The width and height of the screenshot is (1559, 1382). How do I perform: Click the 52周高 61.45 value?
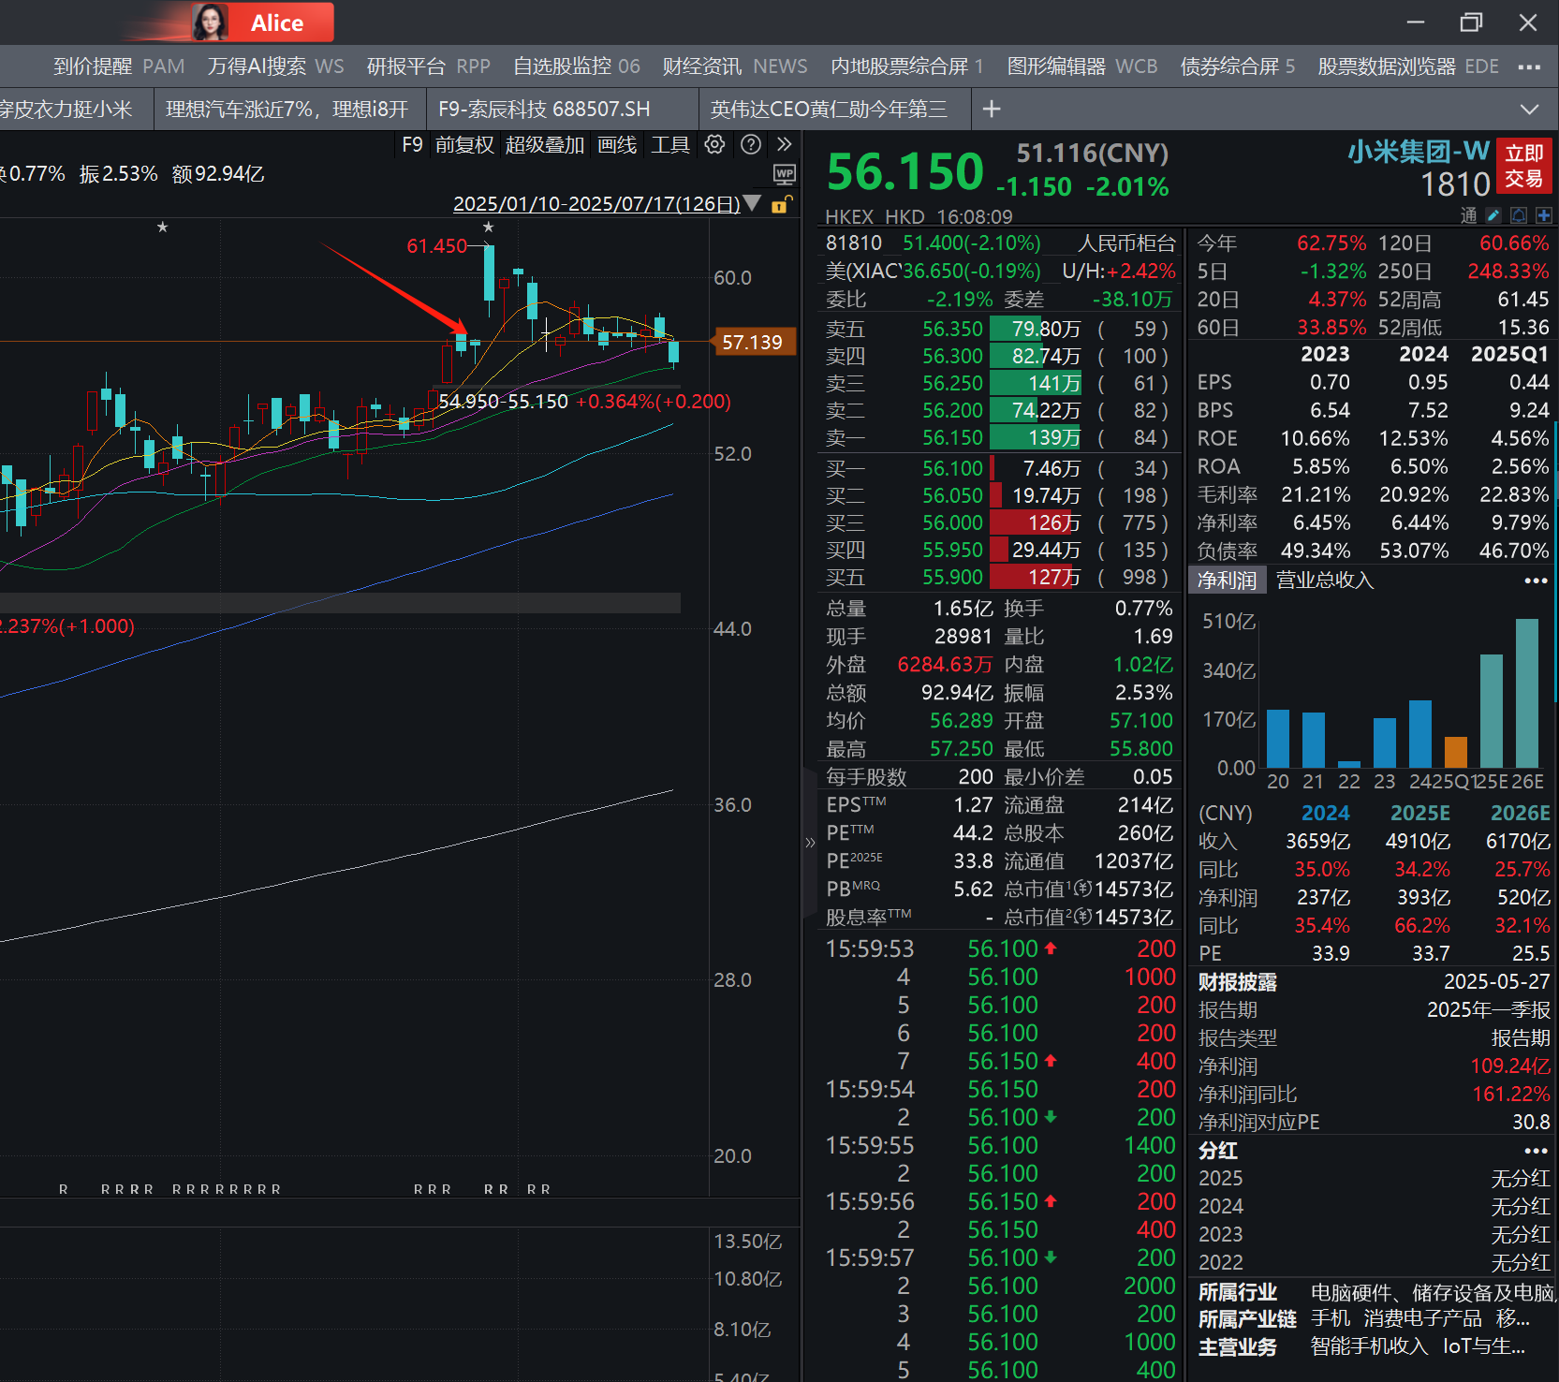point(1522,300)
